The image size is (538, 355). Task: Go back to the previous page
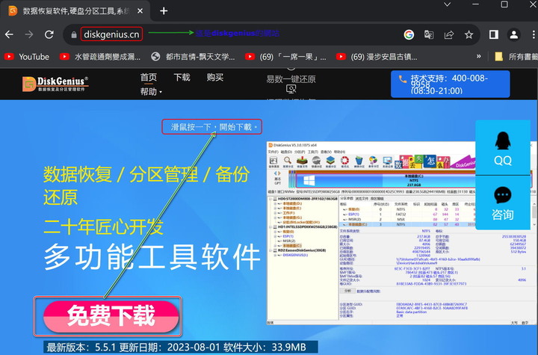click(9, 34)
